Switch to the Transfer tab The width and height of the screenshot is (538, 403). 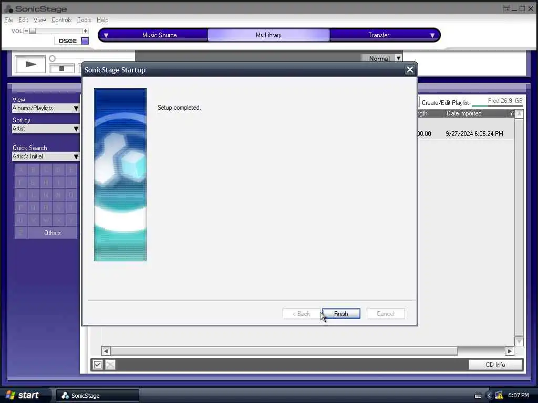(379, 35)
